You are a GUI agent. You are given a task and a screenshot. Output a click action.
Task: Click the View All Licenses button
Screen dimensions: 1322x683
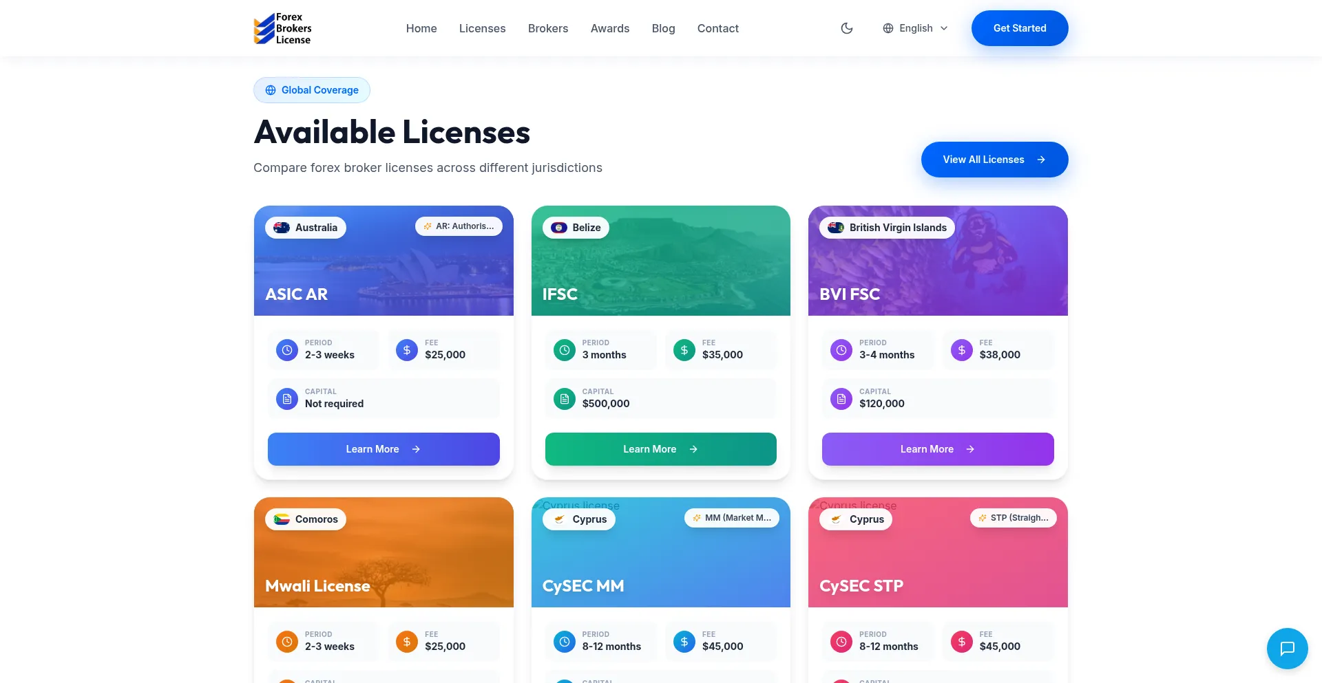pos(995,160)
